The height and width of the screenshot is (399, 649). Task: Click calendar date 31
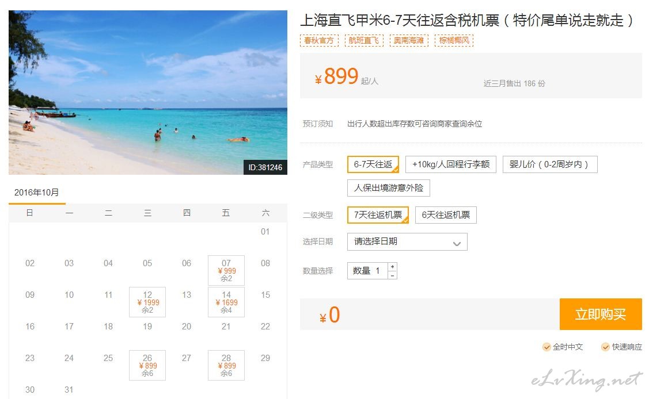[x=69, y=390]
